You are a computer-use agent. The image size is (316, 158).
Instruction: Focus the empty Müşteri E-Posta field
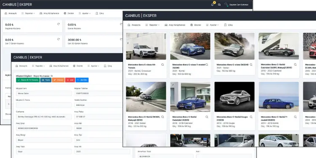coord(44,105)
